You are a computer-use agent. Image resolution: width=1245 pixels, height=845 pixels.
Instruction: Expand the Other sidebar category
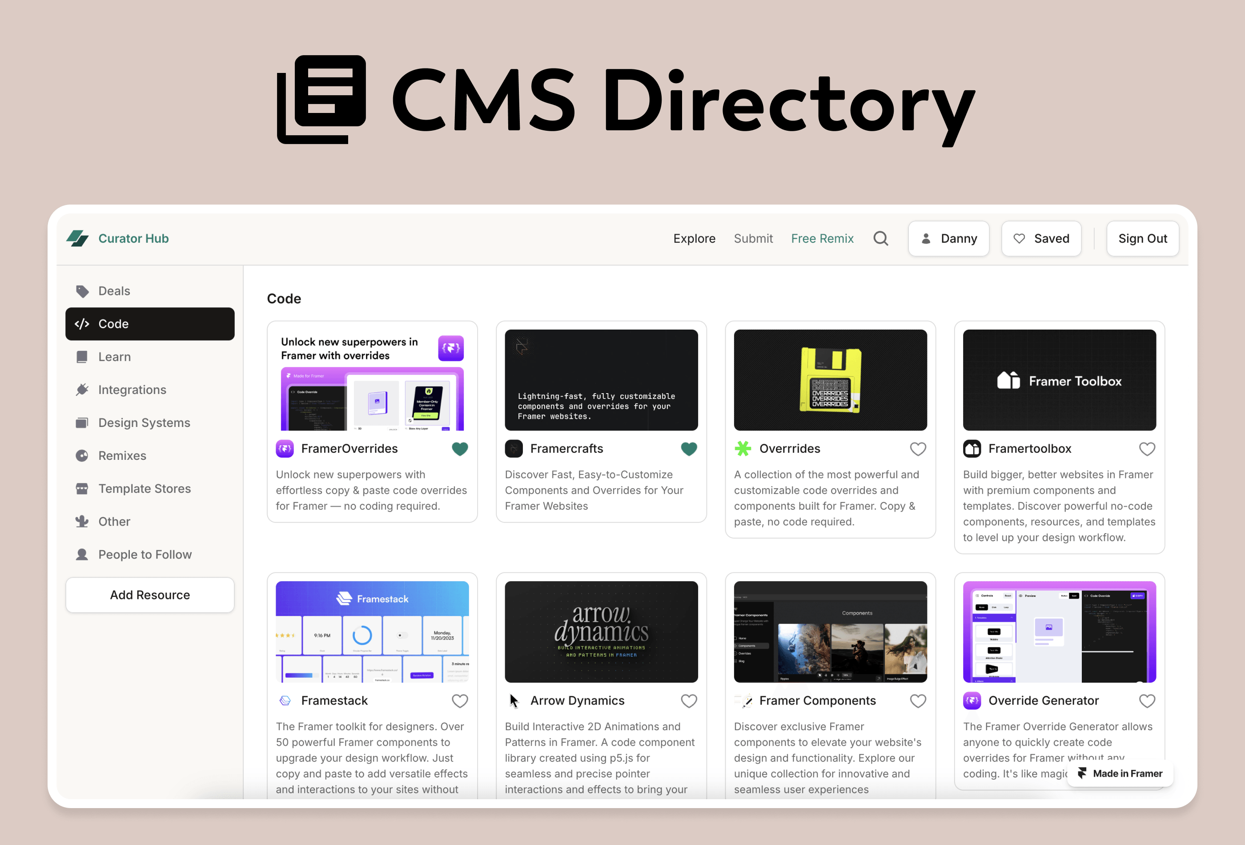click(114, 521)
